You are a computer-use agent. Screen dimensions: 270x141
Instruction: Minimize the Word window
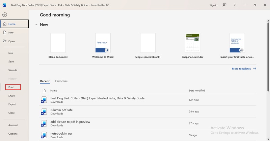(x=245, y=5)
